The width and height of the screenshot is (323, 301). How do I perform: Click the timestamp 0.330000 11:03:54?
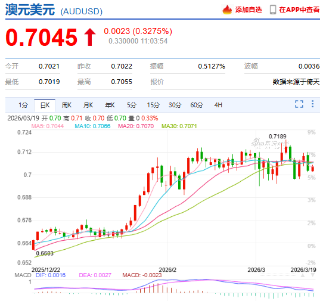pyautogui.click(x=138, y=41)
